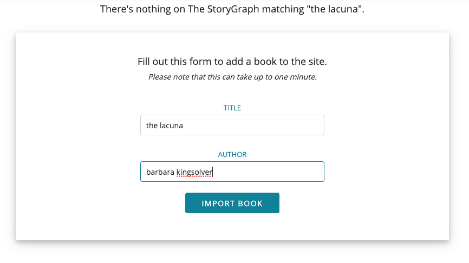This screenshot has height=263, width=469.
Task: Click the "Fill out this form" heading
Action: click(232, 62)
